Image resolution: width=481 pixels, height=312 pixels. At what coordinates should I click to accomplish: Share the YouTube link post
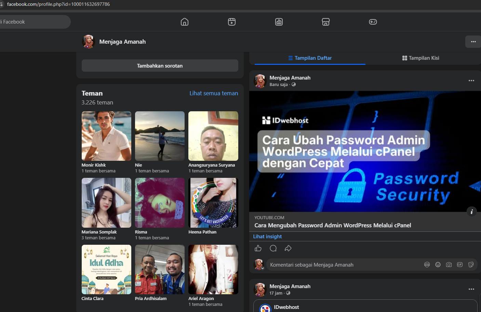(x=288, y=248)
